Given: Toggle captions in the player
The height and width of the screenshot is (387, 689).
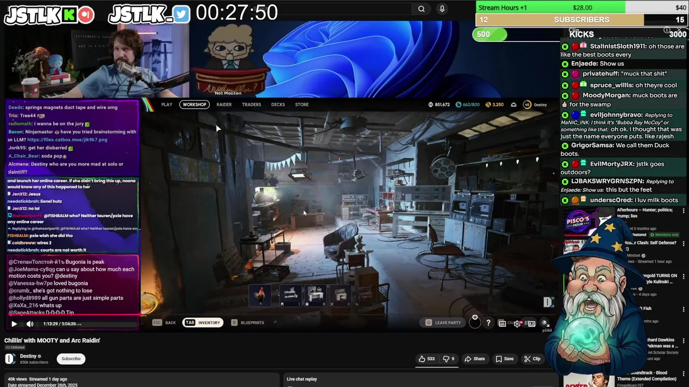Looking at the screenshot, I should pos(502,324).
